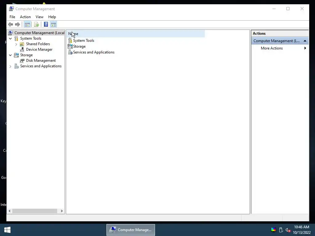315x236 pixels.
Task: Select Services and Applications label in the tree
Action: [41, 66]
